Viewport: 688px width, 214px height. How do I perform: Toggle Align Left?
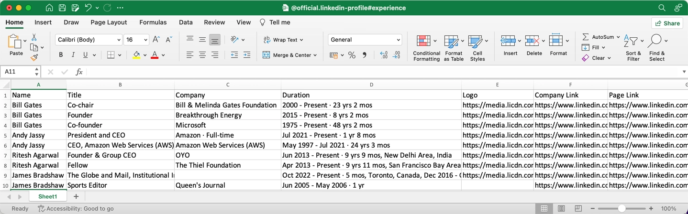(190, 55)
